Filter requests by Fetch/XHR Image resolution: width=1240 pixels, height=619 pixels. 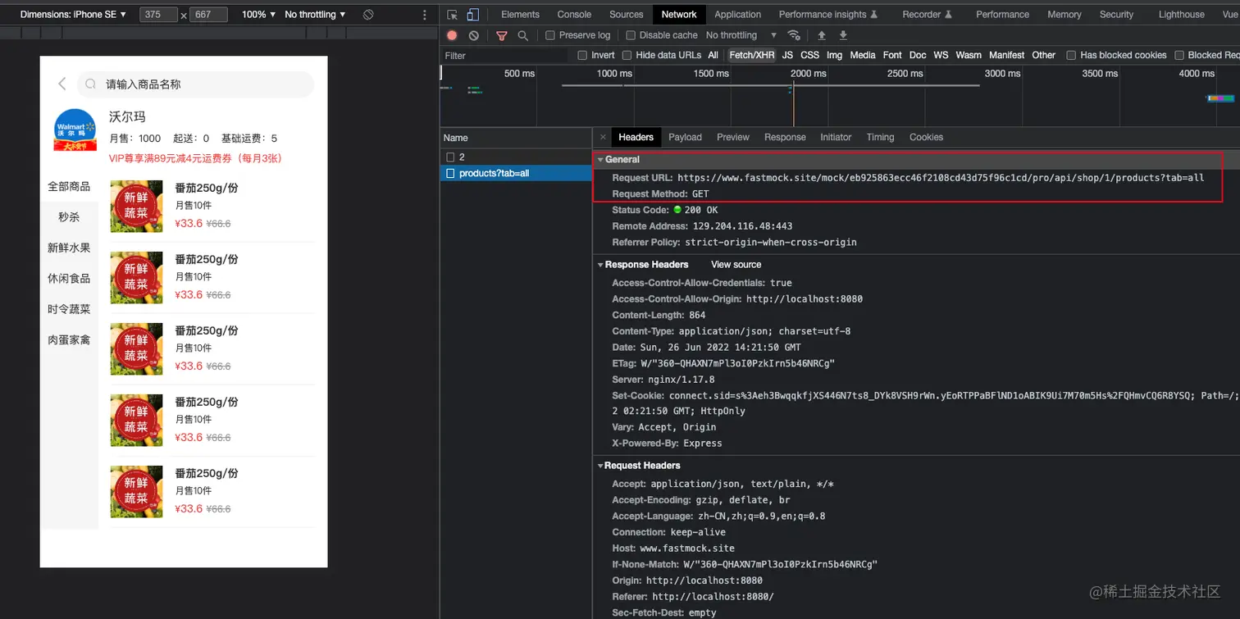[752, 55]
